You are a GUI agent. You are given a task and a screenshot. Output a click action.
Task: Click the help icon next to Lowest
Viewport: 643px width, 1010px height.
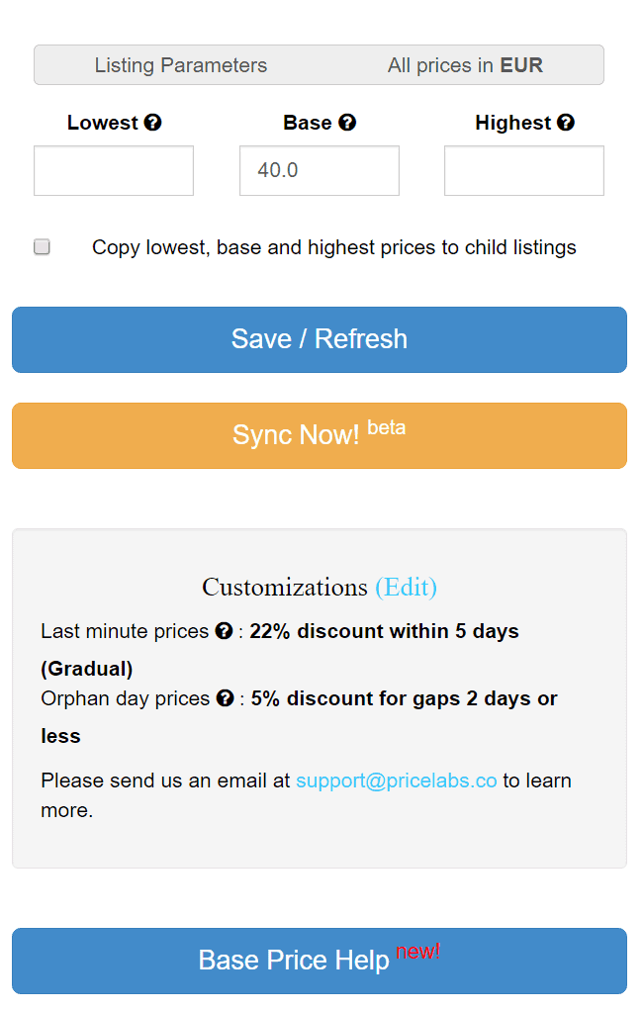click(x=152, y=123)
